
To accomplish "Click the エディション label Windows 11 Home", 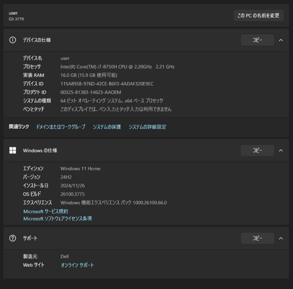I will pyautogui.click(x=80, y=169).
